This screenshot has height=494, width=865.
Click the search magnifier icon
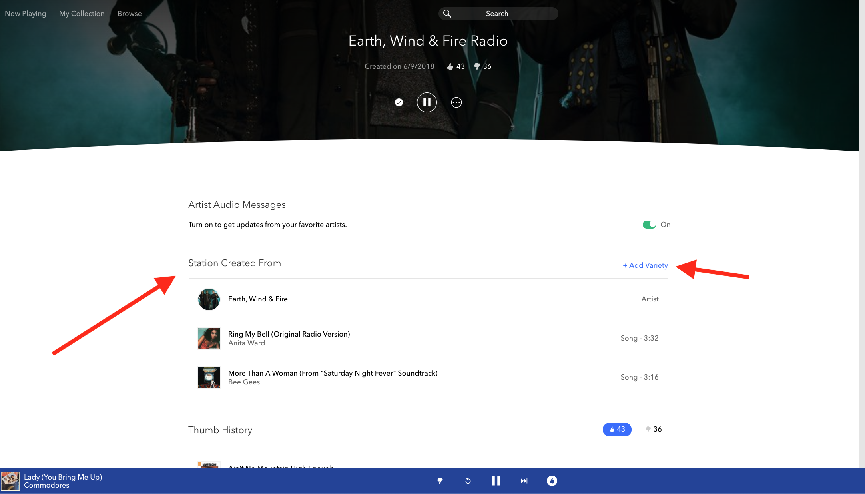447,14
